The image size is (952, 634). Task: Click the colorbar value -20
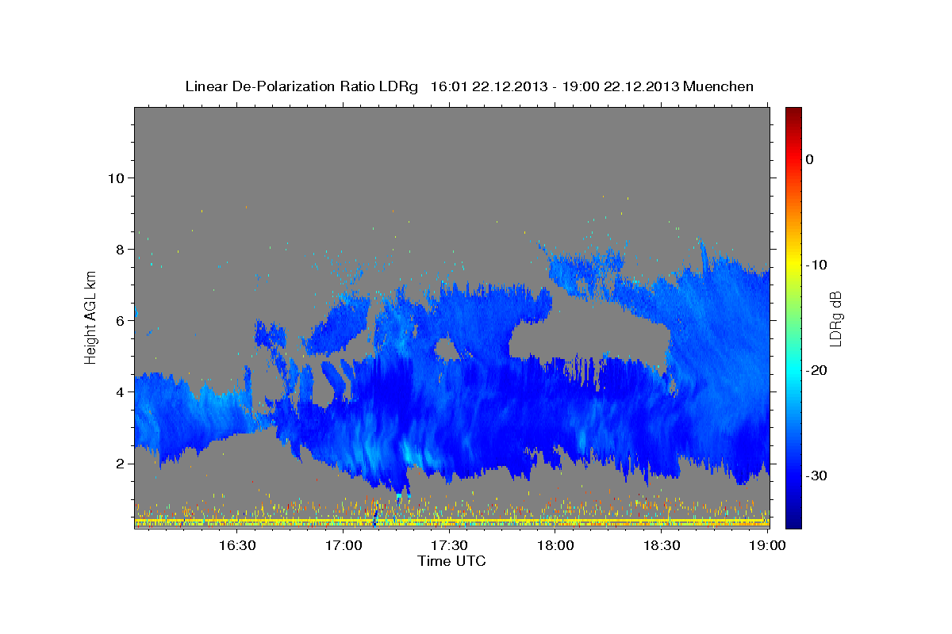click(816, 370)
